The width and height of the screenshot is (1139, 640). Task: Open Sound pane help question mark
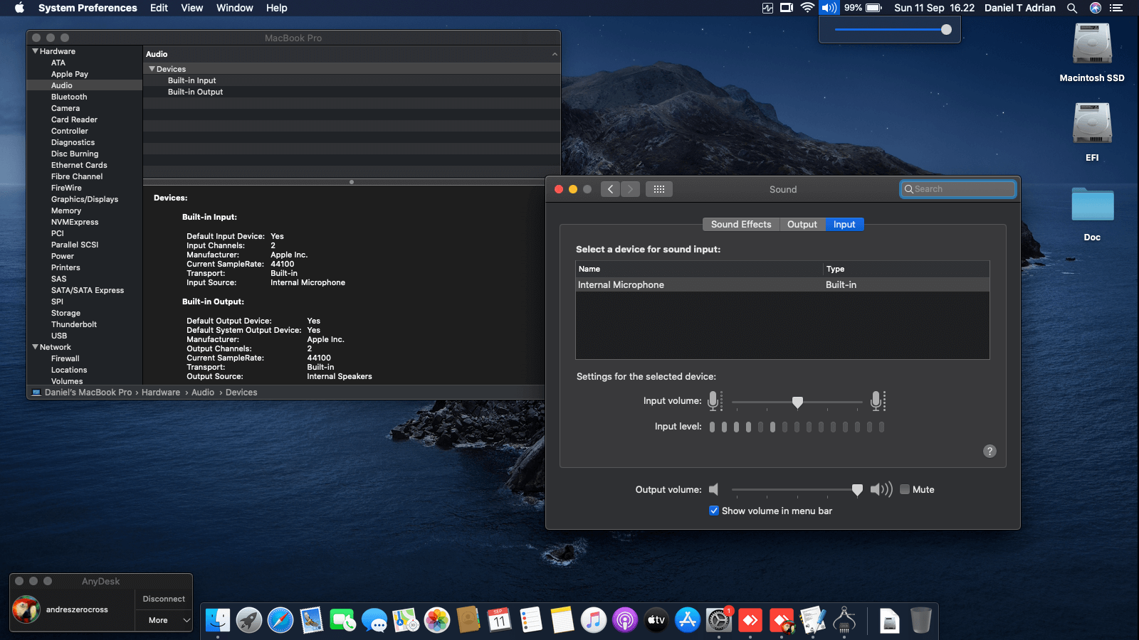[x=990, y=451]
